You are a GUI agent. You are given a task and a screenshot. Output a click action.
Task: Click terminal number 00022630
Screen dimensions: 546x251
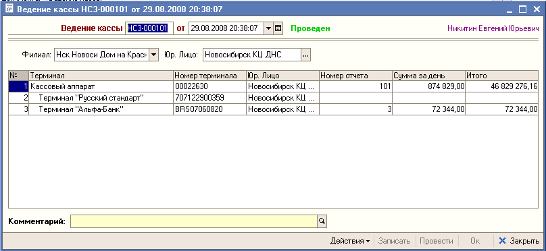point(209,86)
